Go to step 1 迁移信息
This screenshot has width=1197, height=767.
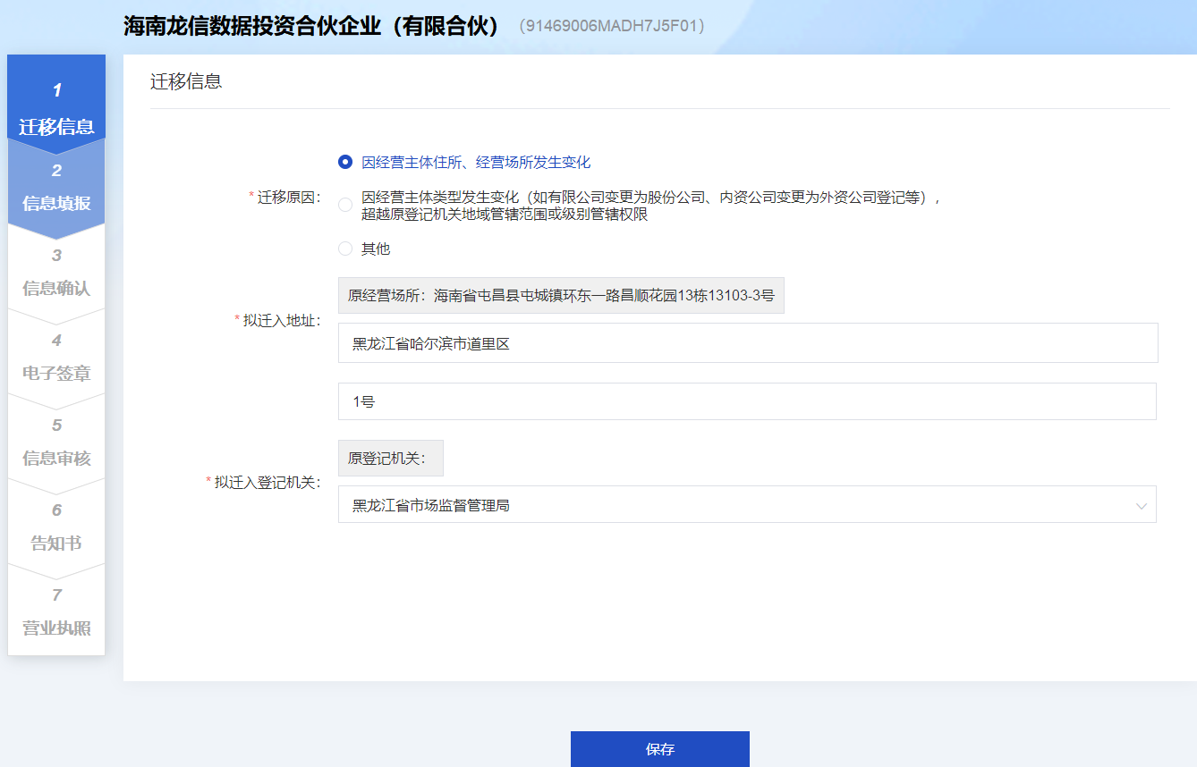click(x=56, y=109)
